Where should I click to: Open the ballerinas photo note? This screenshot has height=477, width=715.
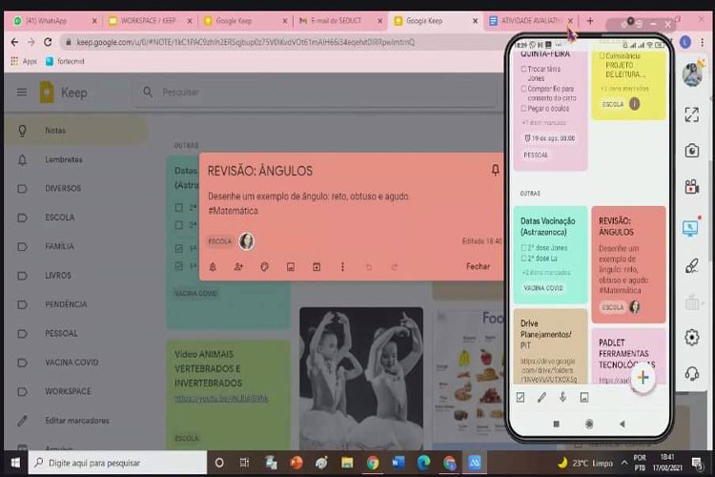pyautogui.click(x=361, y=379)
